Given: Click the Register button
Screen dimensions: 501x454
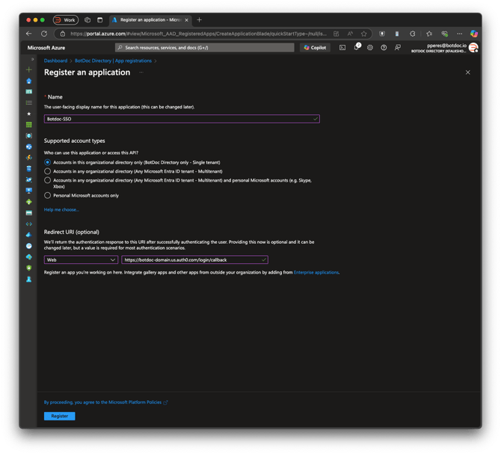Looking at the screenshot, I should pyautogui.click(x=59, y=416).
